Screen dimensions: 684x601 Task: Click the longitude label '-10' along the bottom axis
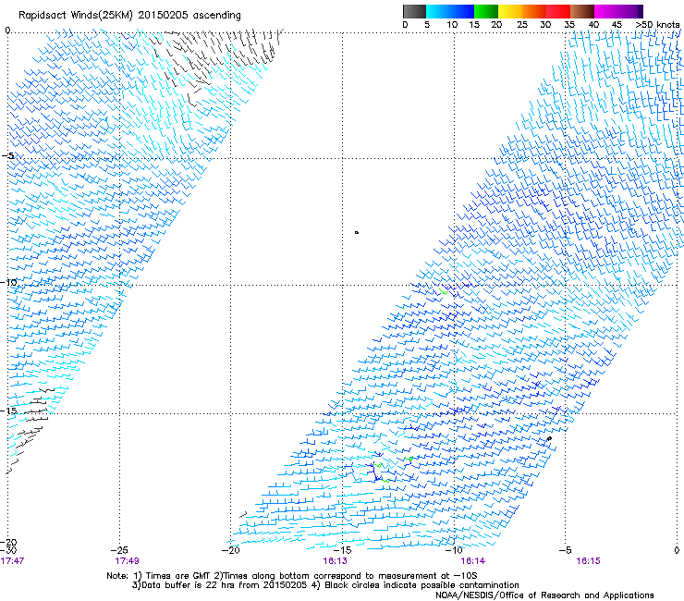coord(454,550)
